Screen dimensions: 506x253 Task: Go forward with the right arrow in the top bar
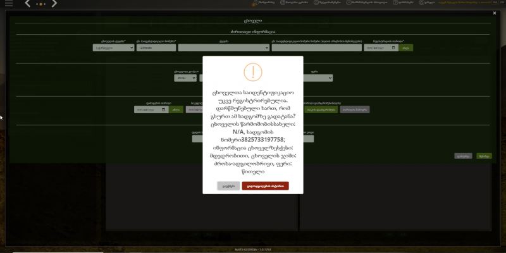point(54,4)
